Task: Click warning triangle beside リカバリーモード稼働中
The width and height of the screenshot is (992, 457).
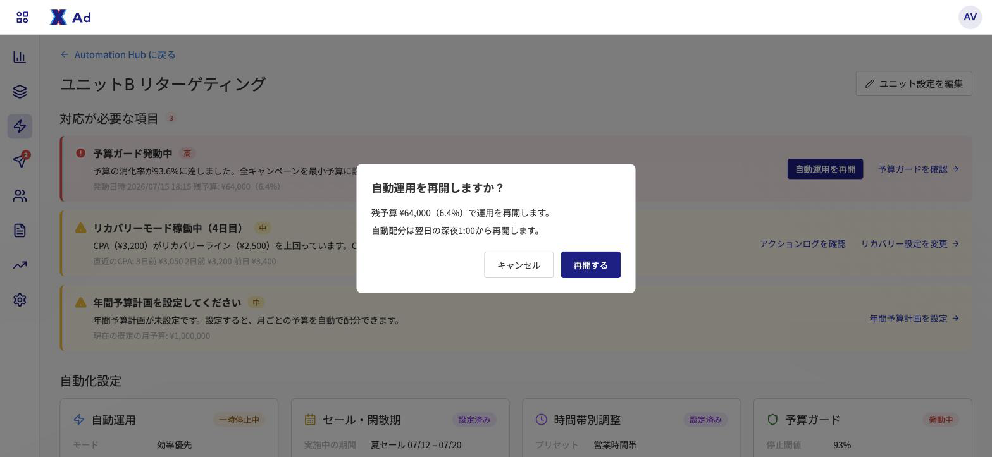Action: [x=81, y=228]
